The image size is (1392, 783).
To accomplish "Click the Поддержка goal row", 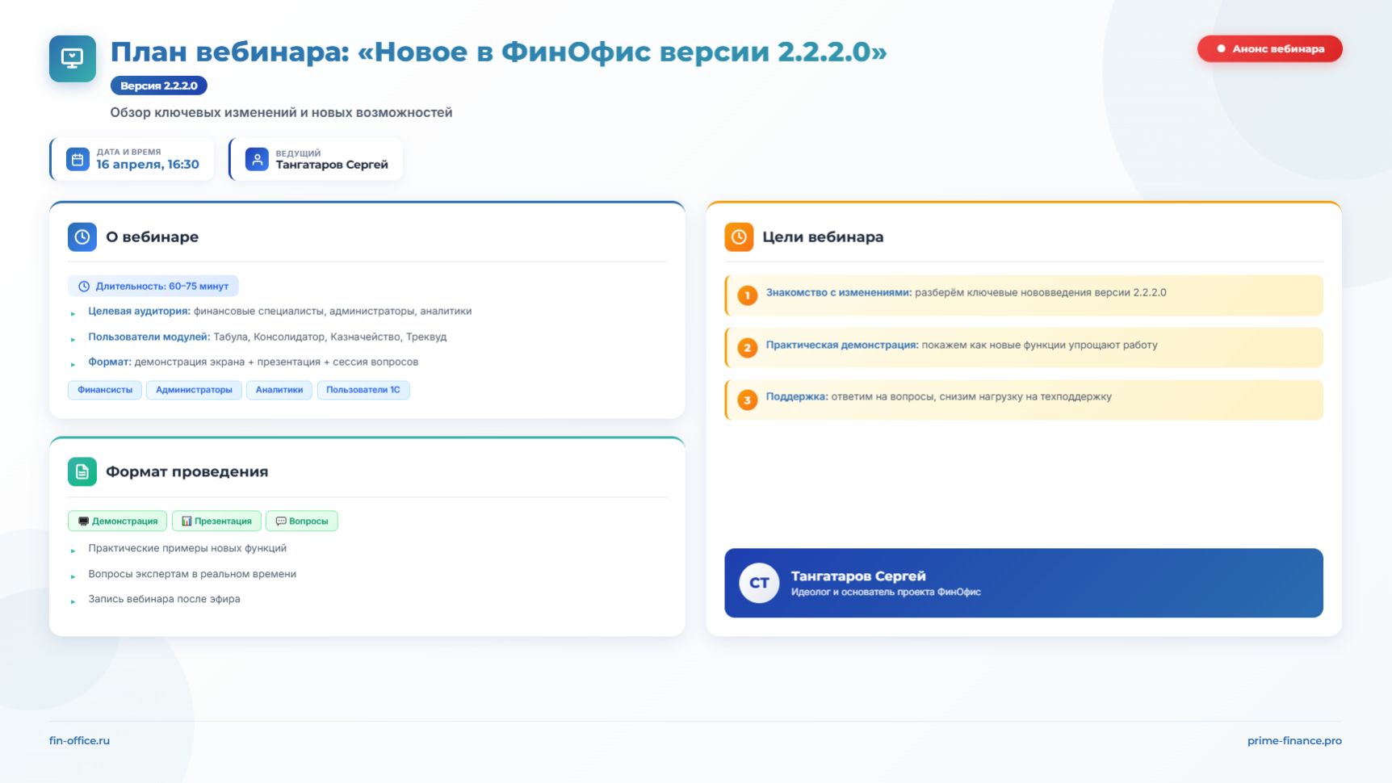I will pyautogui.click(x=1024, y=400).
